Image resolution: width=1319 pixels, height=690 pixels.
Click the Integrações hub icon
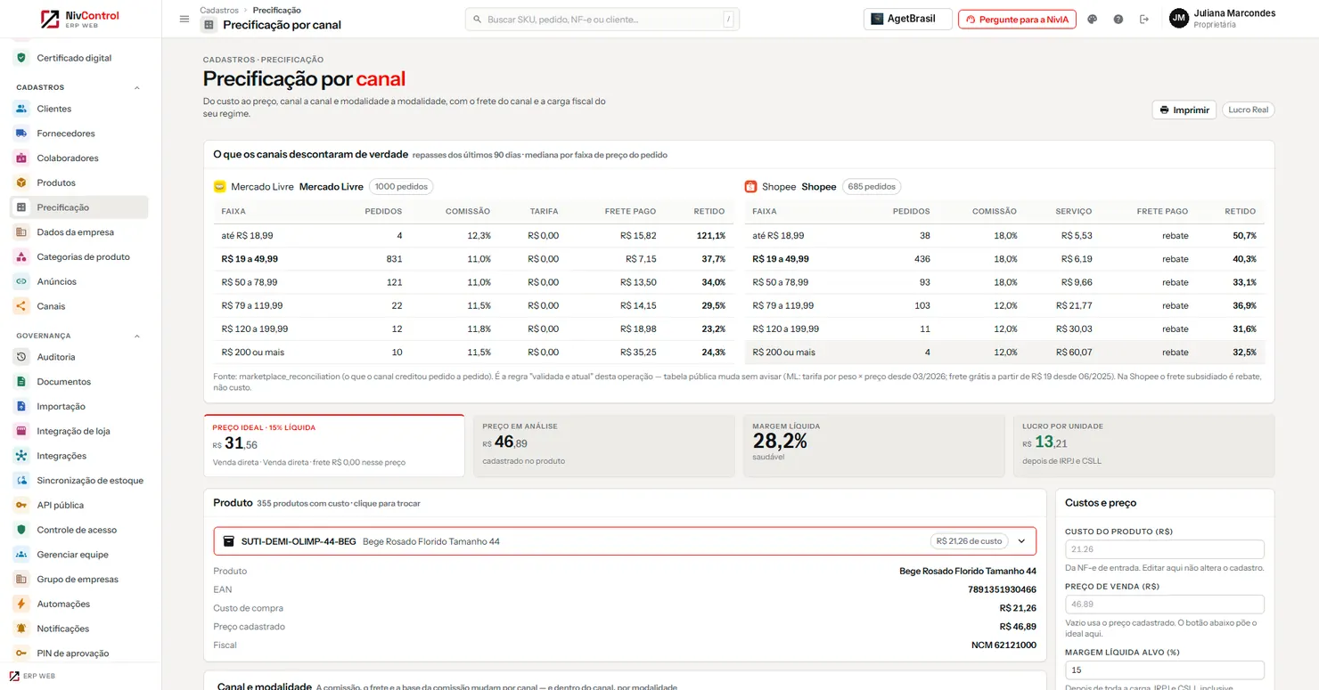coord(21,456)
